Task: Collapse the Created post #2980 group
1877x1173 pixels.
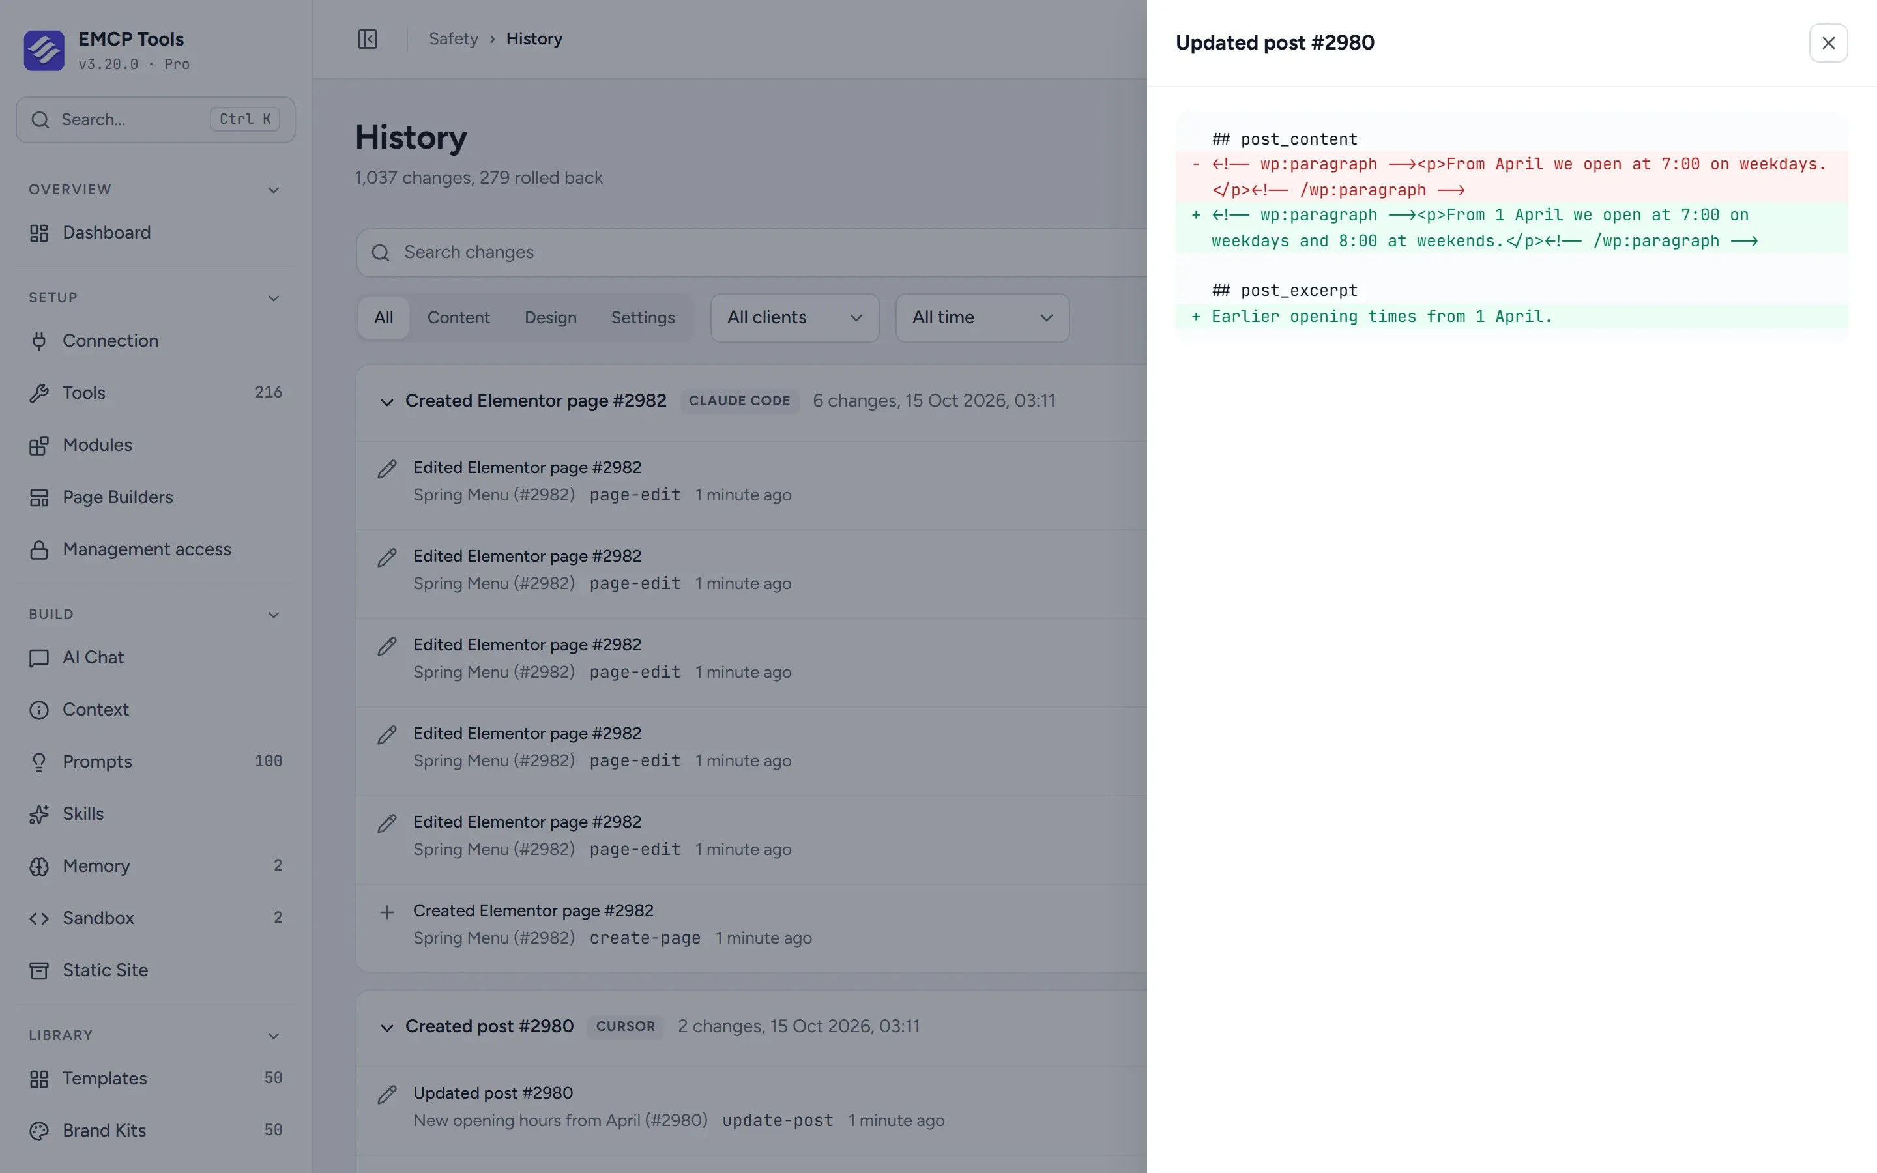Action: pyautogui.click(x=386, y=1027)
